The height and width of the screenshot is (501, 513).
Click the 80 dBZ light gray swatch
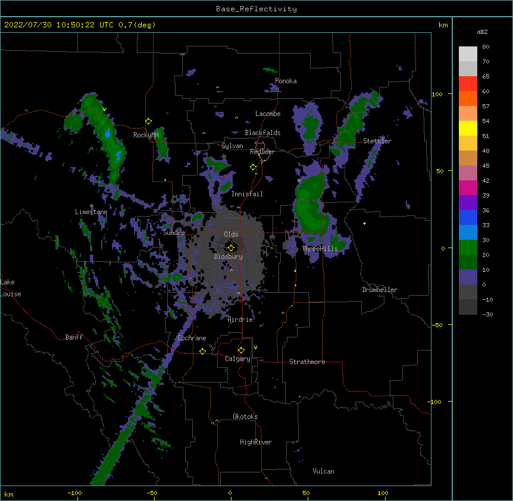click(x=468, y=54)
